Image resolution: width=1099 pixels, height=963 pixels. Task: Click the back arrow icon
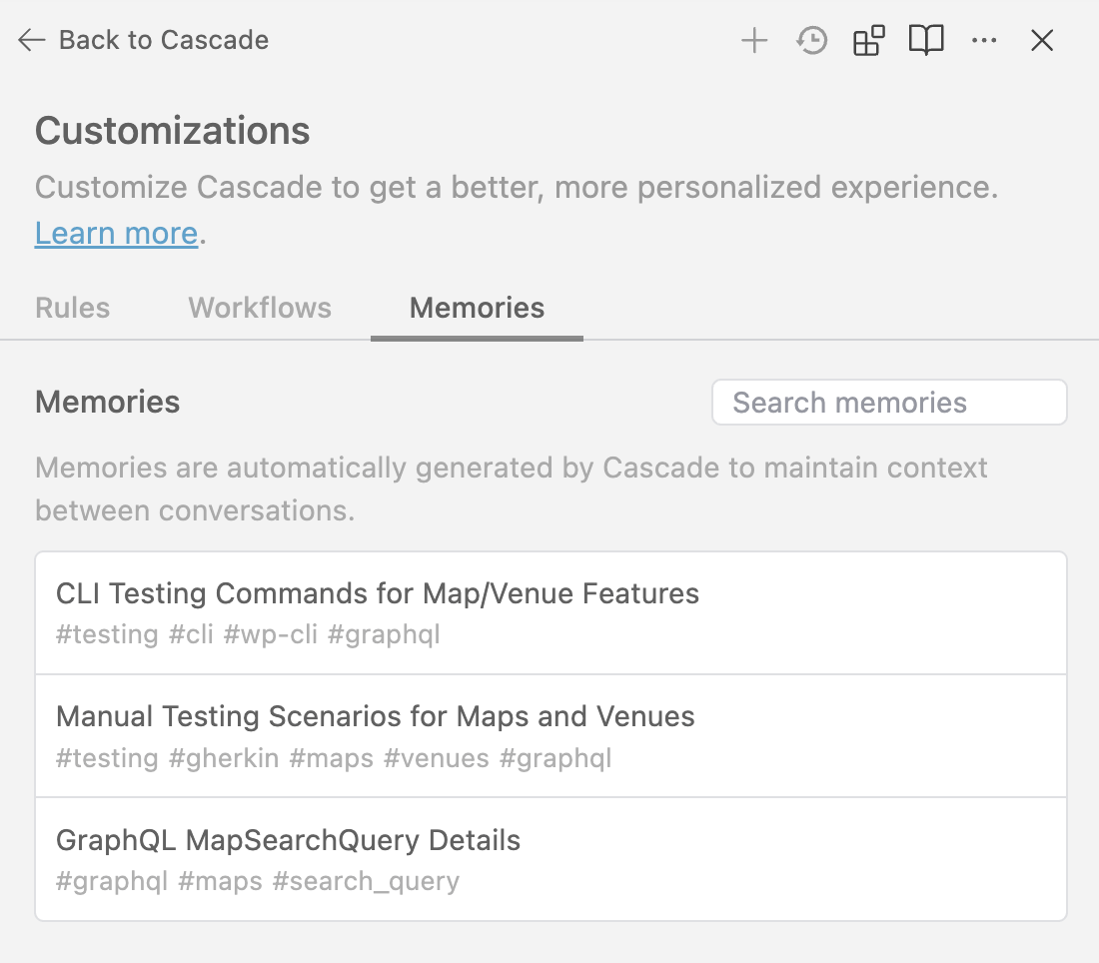click(32, 41)
